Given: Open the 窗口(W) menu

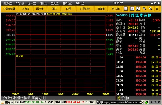Looking at the screenshot, I should click(67, 3).
